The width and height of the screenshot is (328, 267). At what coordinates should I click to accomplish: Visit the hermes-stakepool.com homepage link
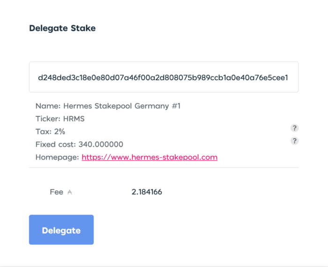[149, 157]
